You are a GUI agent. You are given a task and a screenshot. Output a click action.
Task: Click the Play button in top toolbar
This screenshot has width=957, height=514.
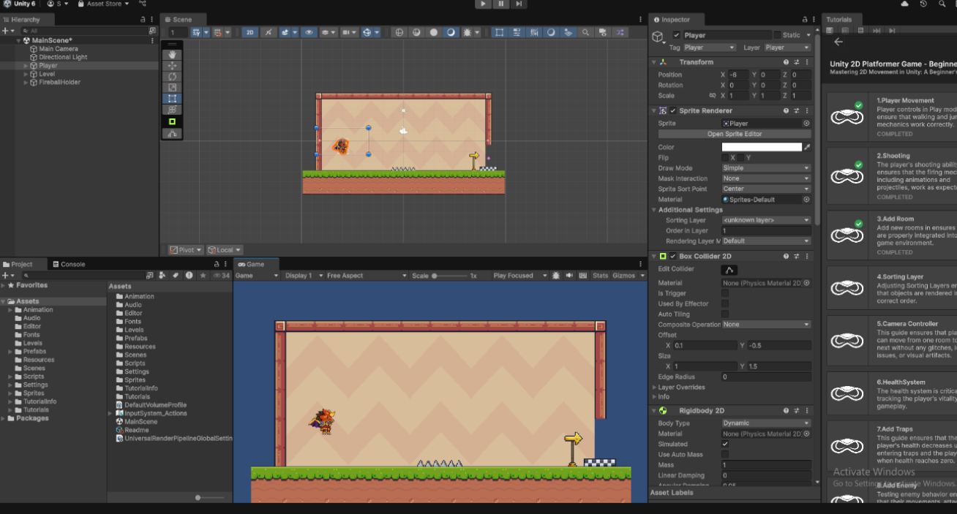(483, 4)
